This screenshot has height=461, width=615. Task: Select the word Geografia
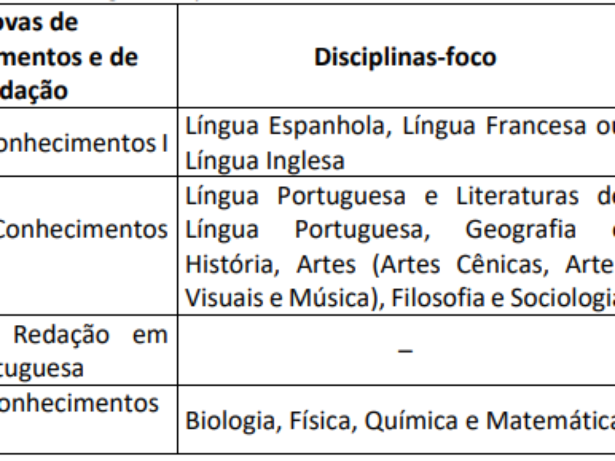coord(520,230)
